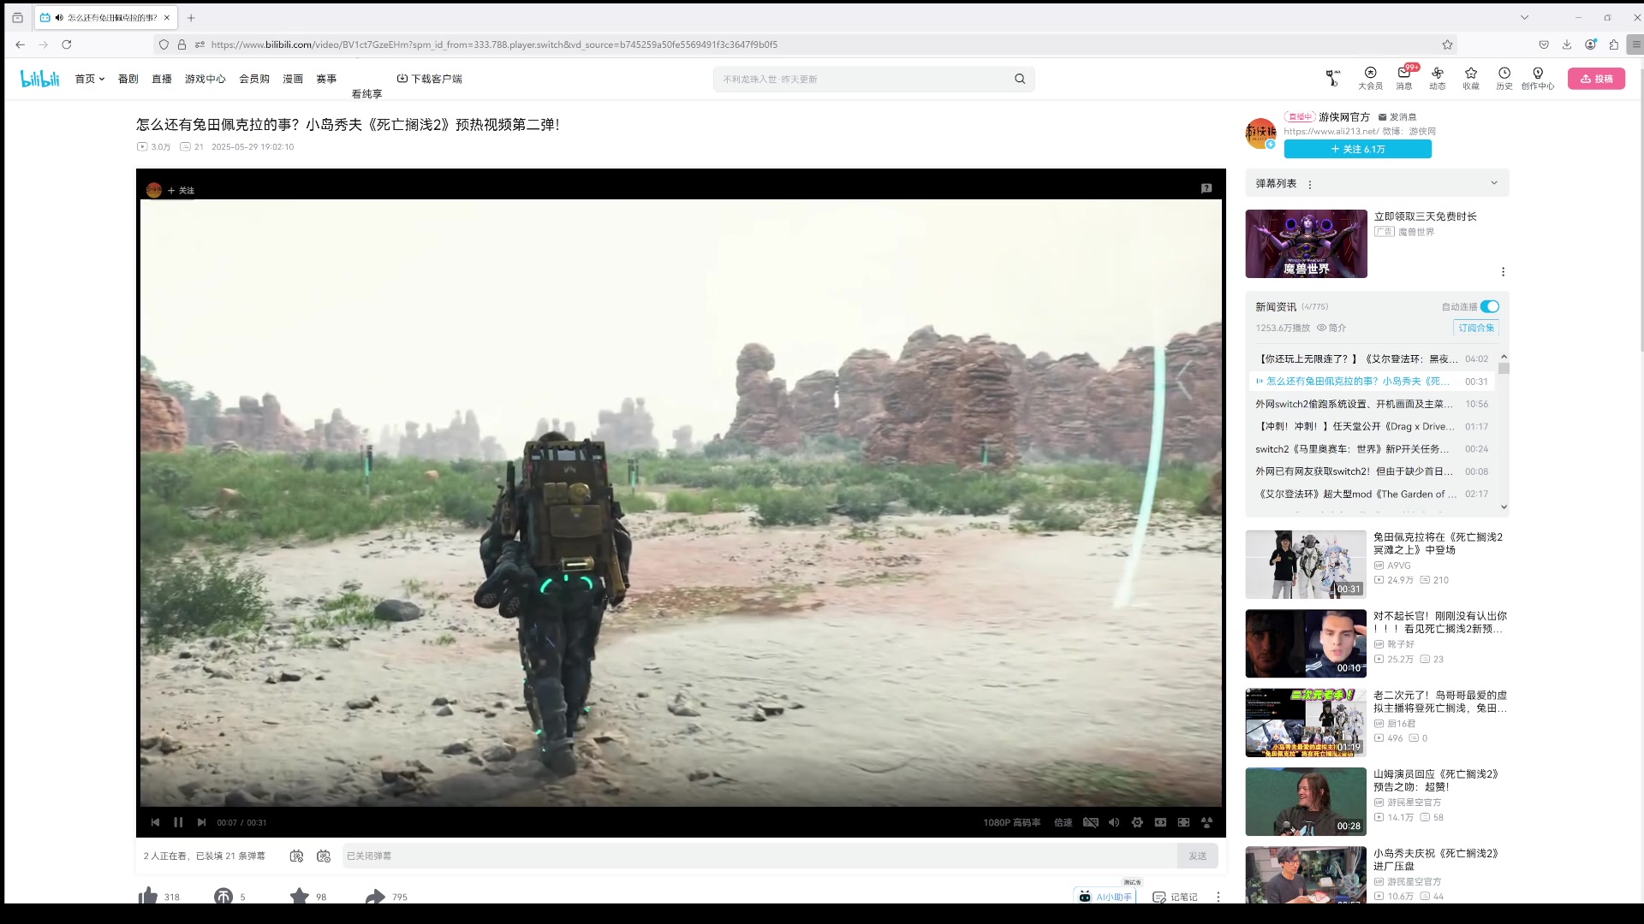Open 会员购 nav item
The width and height of the screenshot is (1644, 924).
point(254,79)
